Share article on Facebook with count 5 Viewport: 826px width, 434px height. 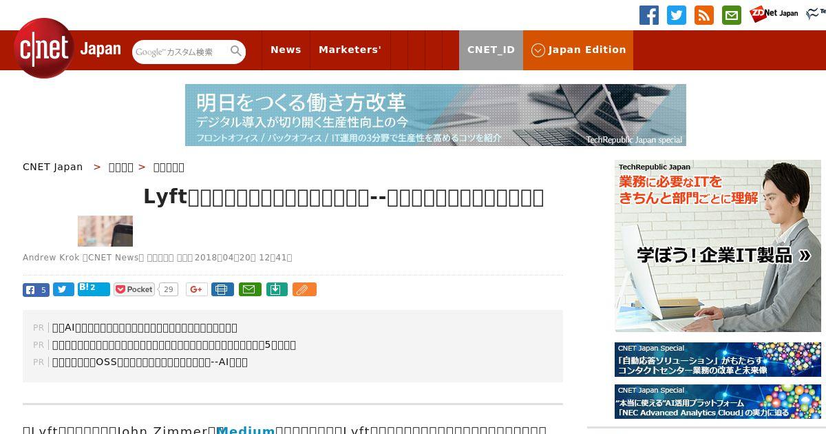[x=36, y=290]
